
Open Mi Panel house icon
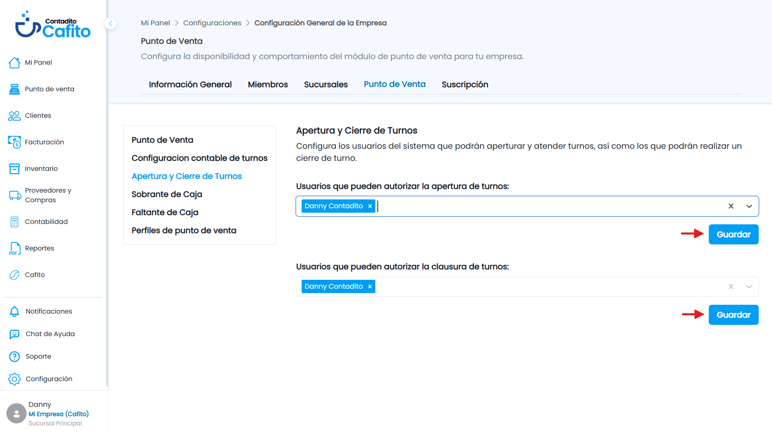tap(14, 62)
